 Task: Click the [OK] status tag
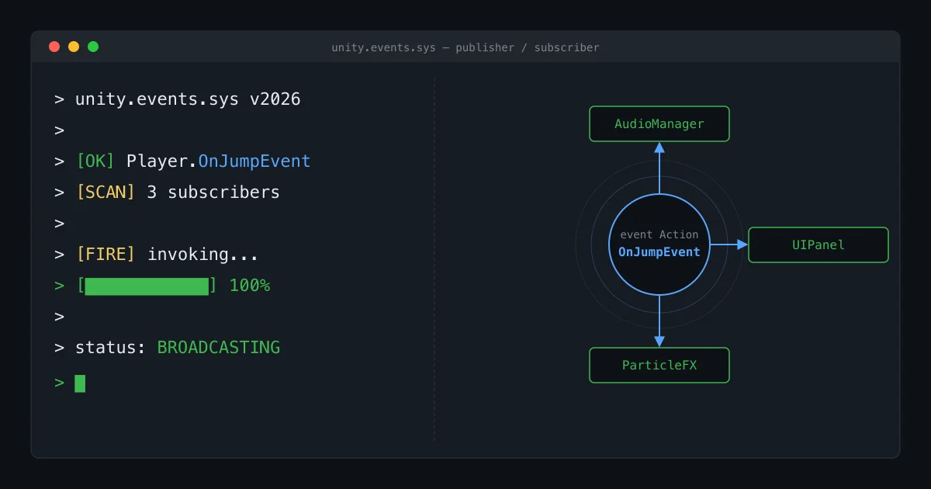[x=95, y=161]
